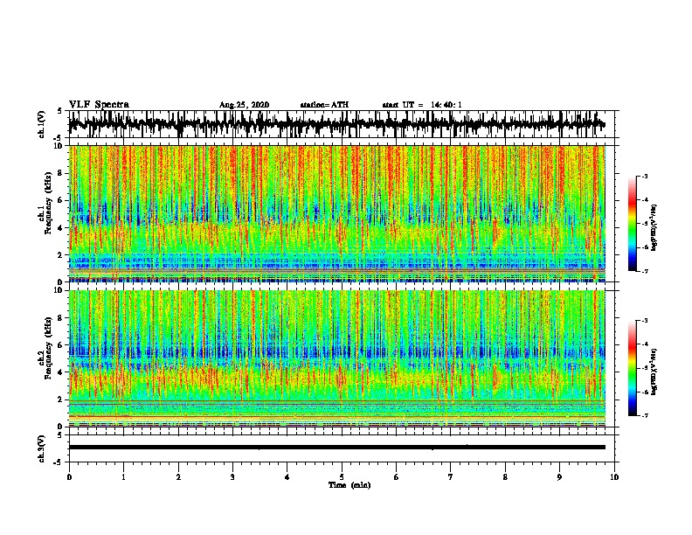Click the "-3" label on ch.1 colorbar

tap(644, 176)
